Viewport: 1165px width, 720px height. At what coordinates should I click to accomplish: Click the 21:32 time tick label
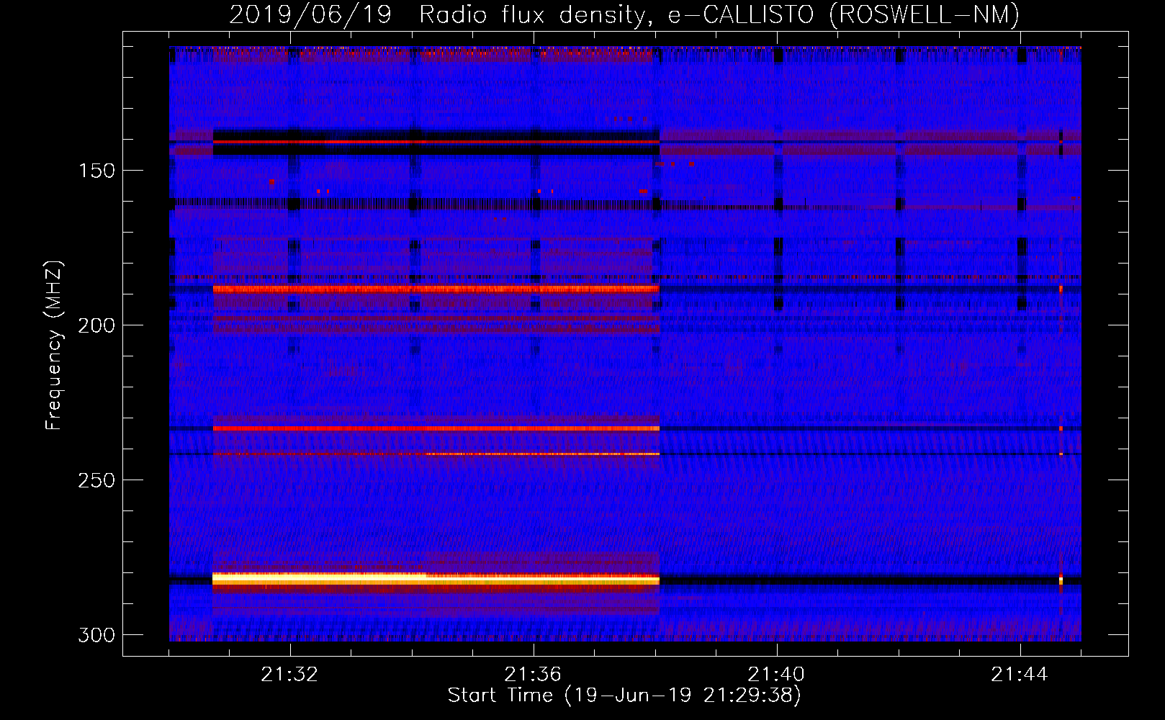click(290, 675)
